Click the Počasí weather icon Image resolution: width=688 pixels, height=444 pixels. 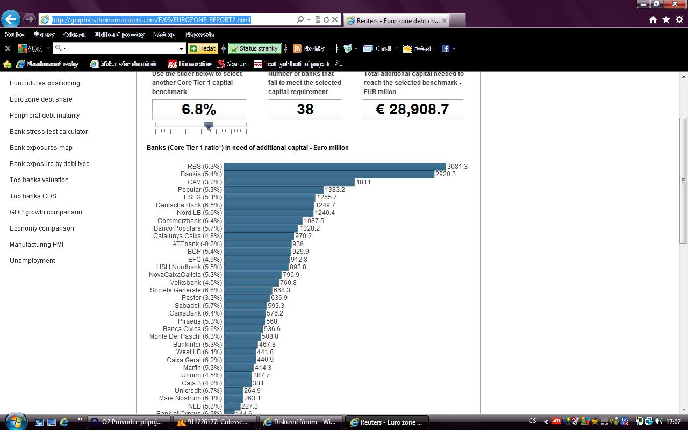pos(407,48)
